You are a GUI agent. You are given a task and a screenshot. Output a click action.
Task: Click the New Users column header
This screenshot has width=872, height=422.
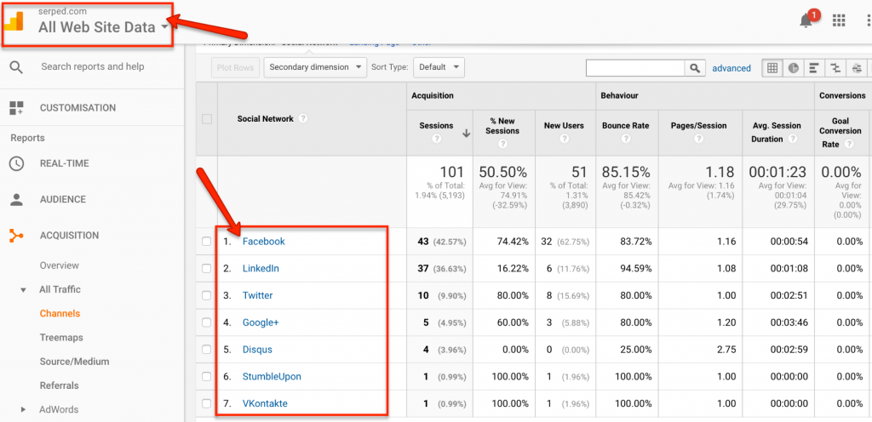[564, 126]
